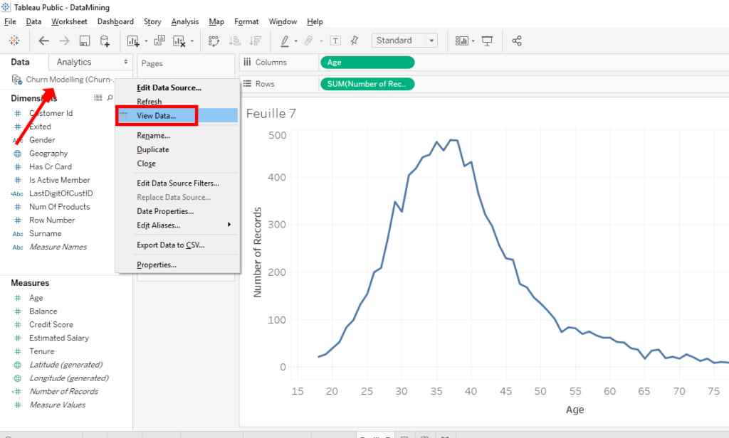Select the New Worksheet icon
This screenshot has height=438, width=729.
(x=134, y=41)
